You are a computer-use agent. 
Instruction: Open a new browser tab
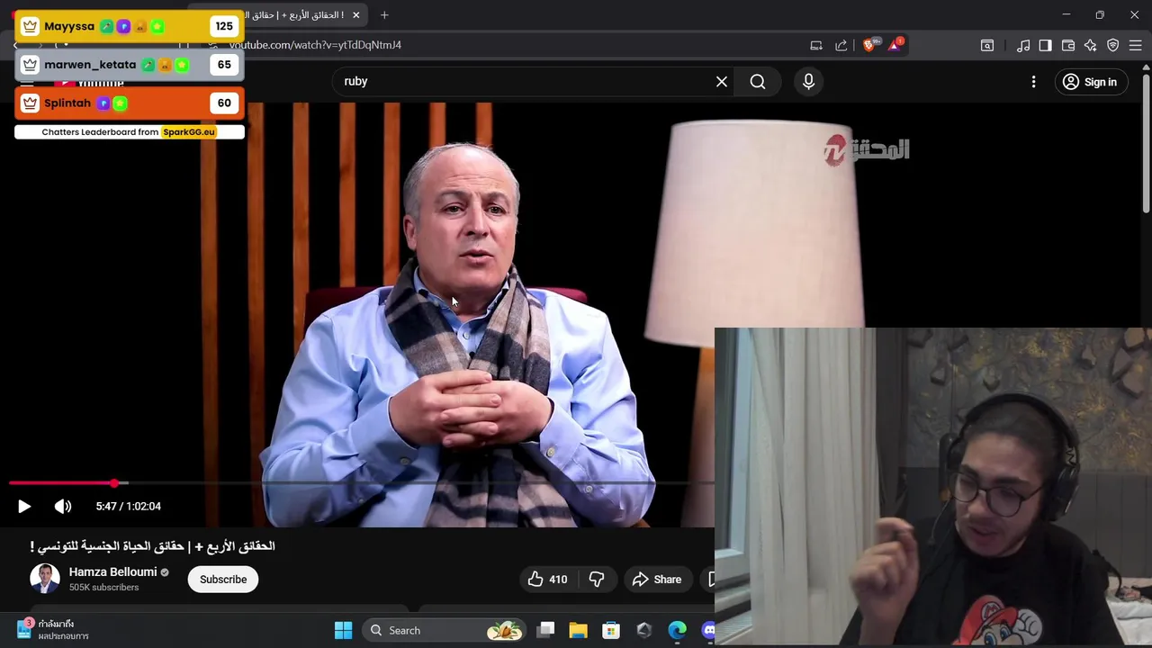384,15
